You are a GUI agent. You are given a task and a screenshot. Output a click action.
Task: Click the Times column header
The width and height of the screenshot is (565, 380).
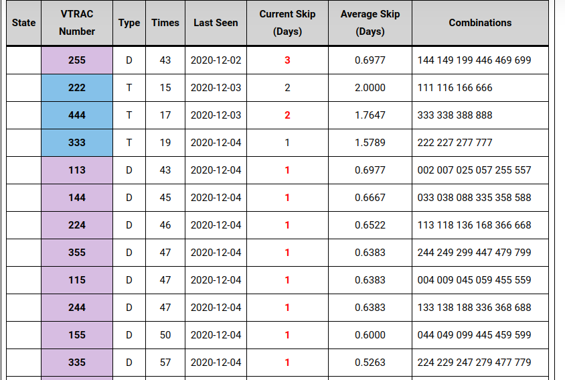(x=165, y=23)
